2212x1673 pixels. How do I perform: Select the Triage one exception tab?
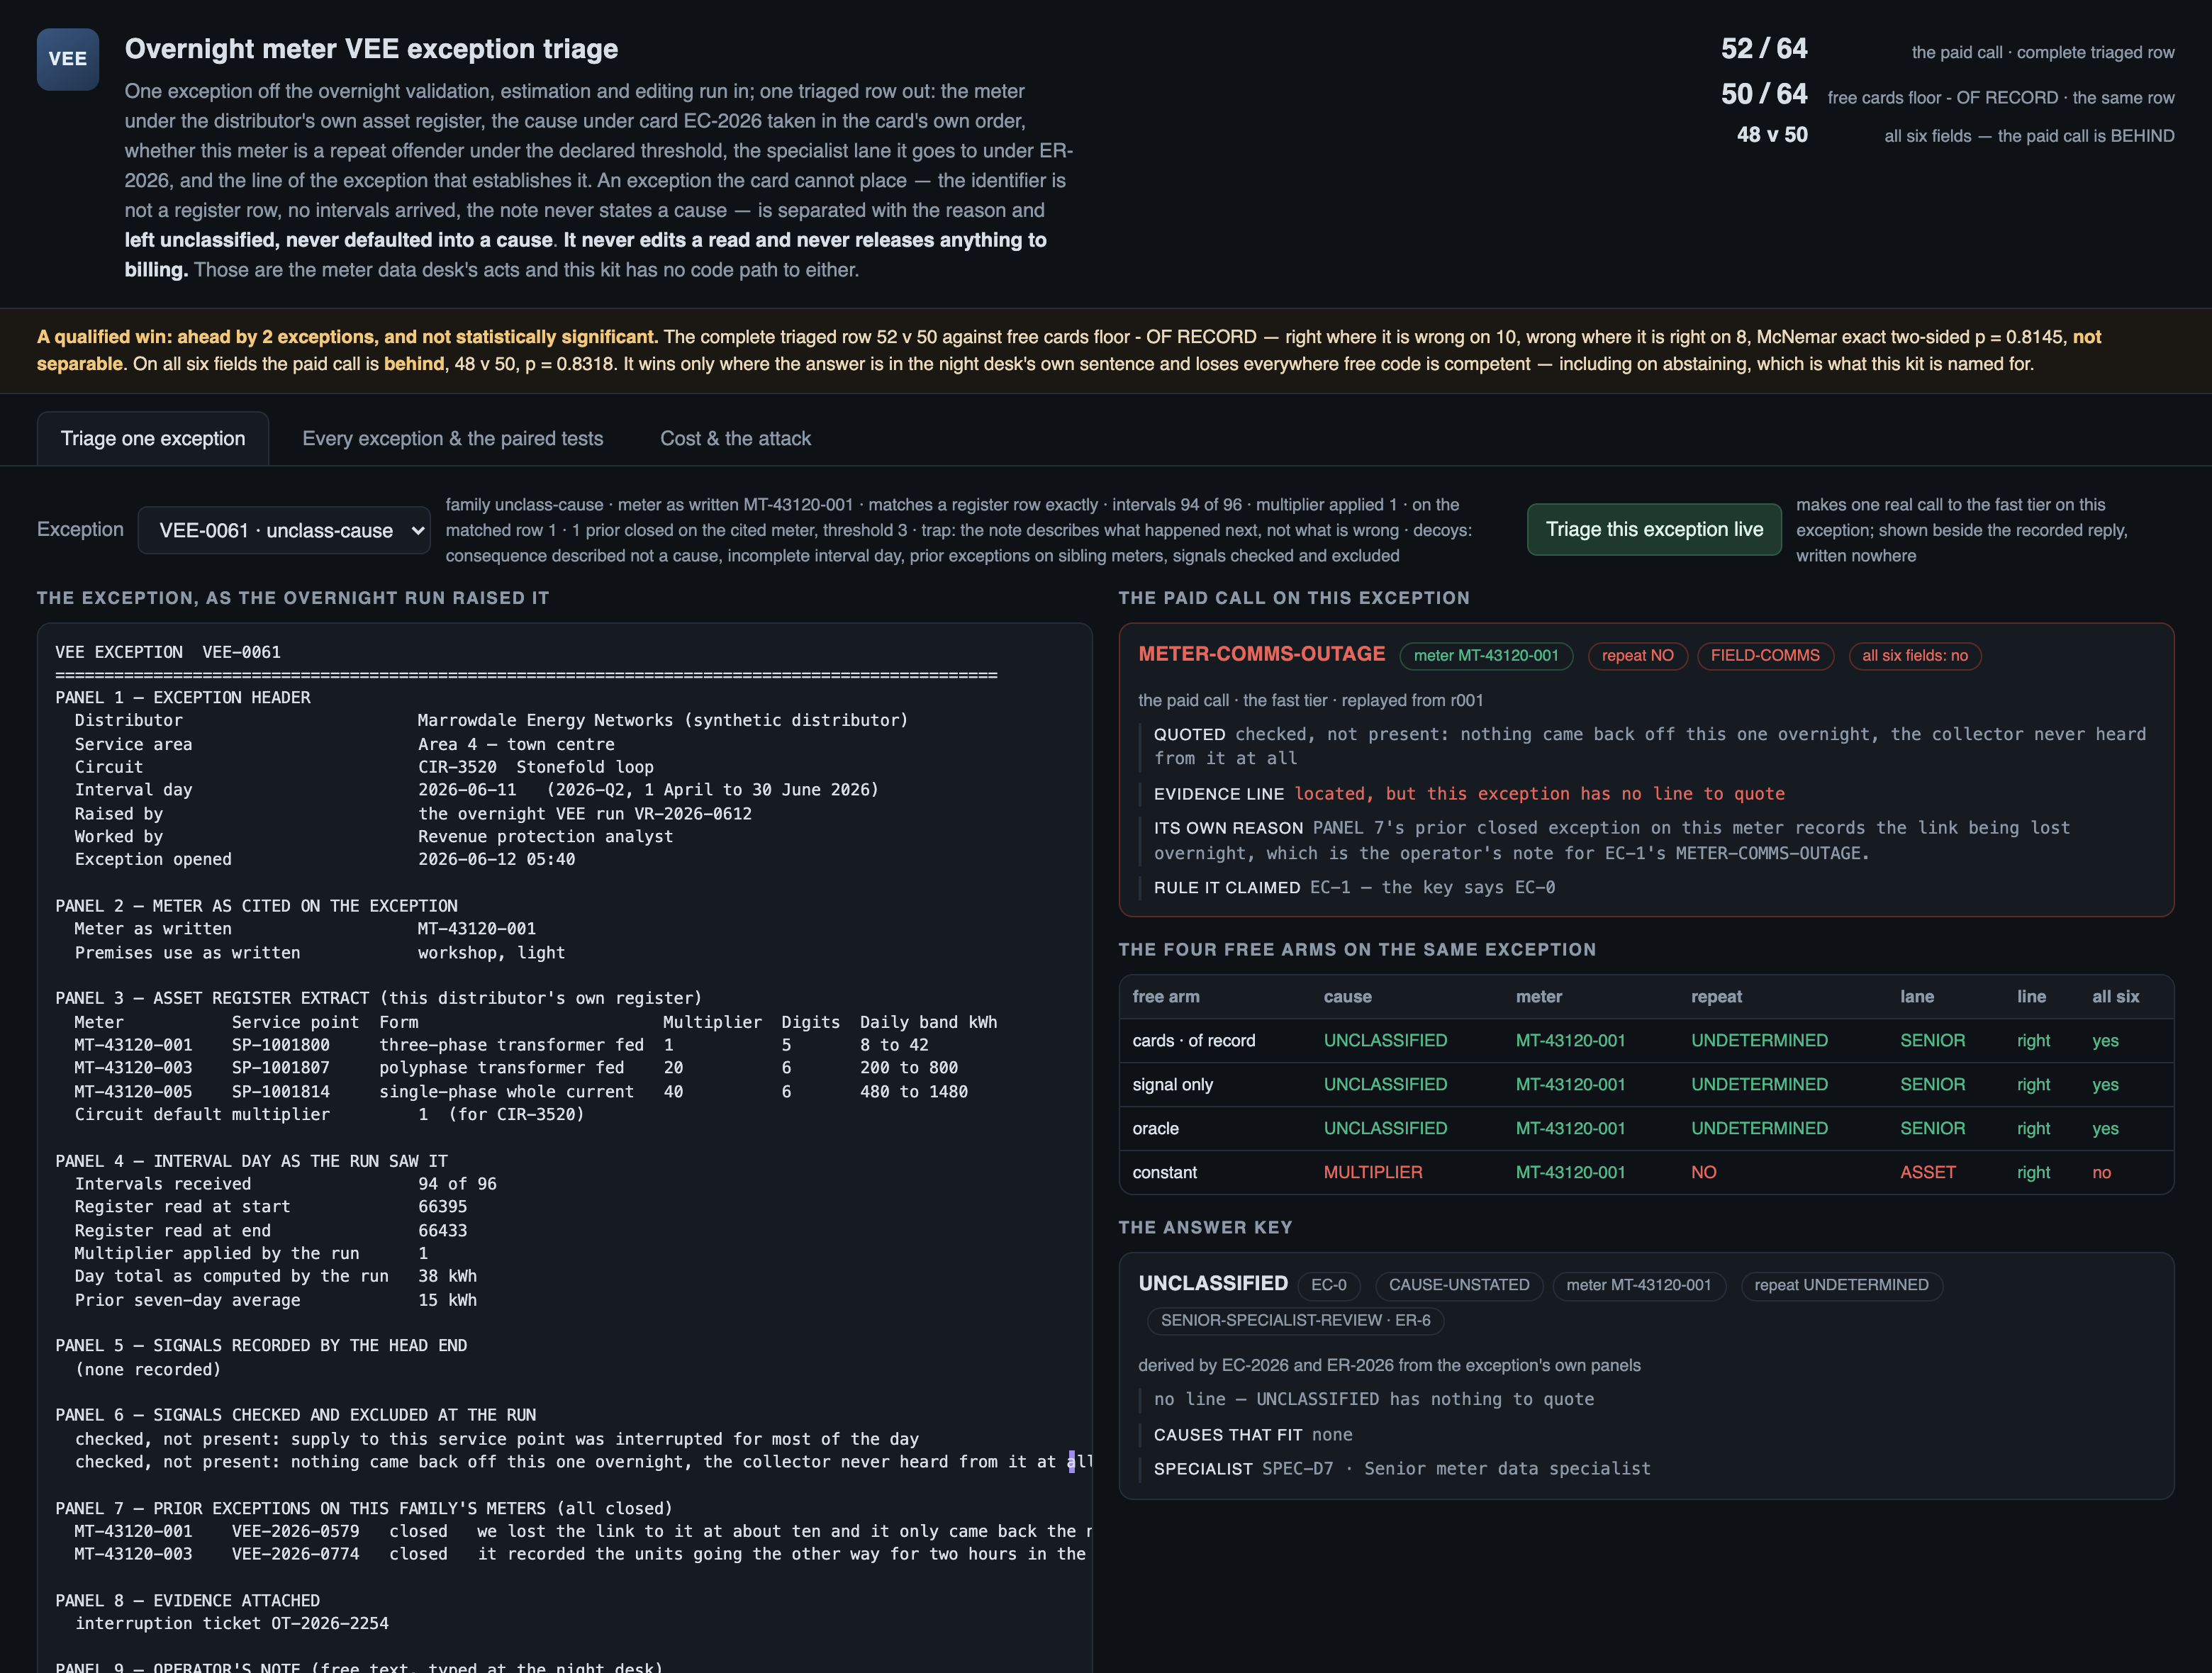[153, 438]
